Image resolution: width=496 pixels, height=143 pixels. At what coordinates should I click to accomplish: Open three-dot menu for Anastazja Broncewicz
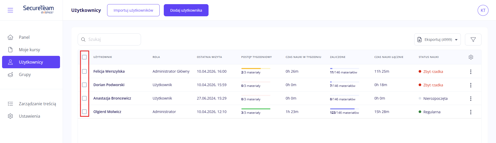470,99
